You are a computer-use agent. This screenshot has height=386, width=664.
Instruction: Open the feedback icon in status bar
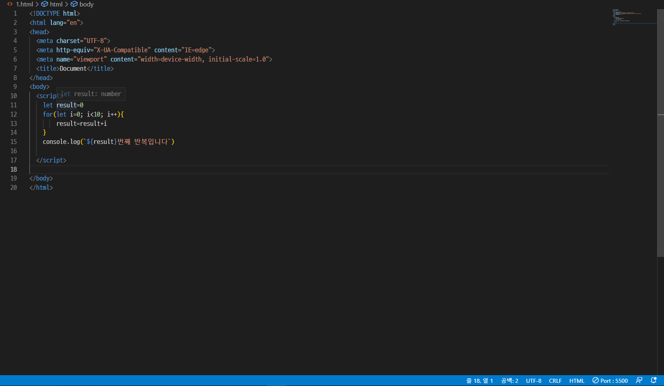coord(639,380)
